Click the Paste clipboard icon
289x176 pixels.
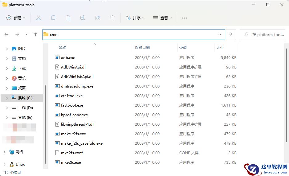[x=68, y=18]
